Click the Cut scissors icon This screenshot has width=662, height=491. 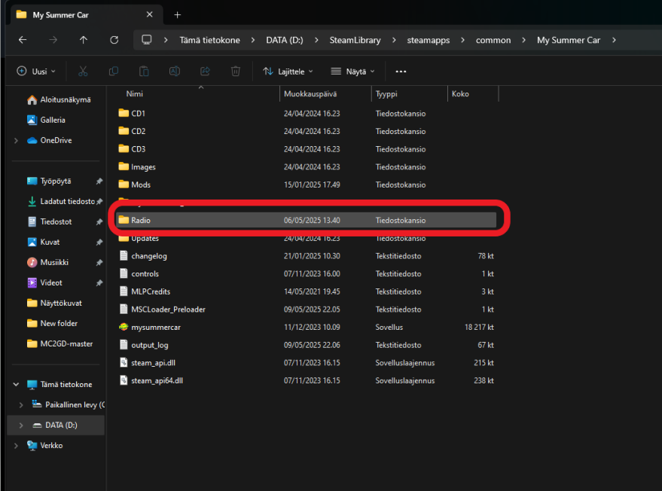pyautogui.click(x=83, y=72)
